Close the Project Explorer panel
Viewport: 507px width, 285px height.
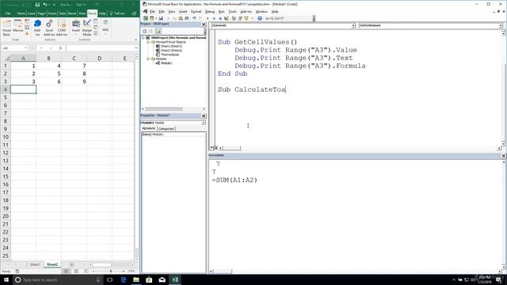[204, 25]
